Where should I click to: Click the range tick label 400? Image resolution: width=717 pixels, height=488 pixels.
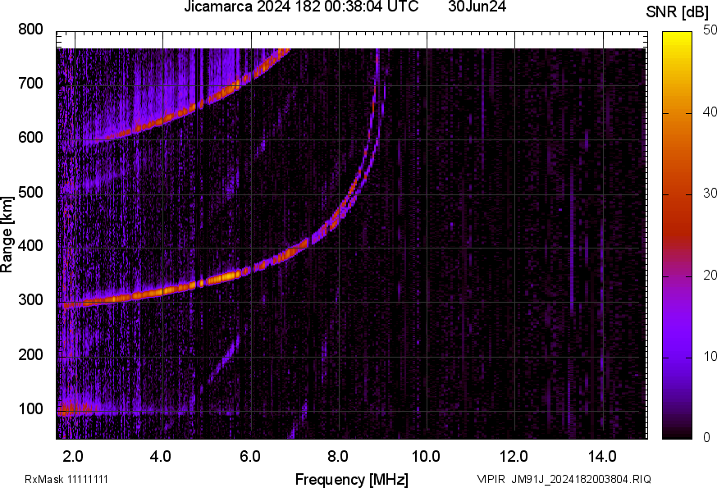[30, 245]
